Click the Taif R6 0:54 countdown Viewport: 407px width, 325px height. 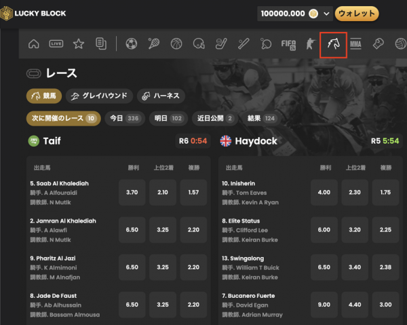193,141
